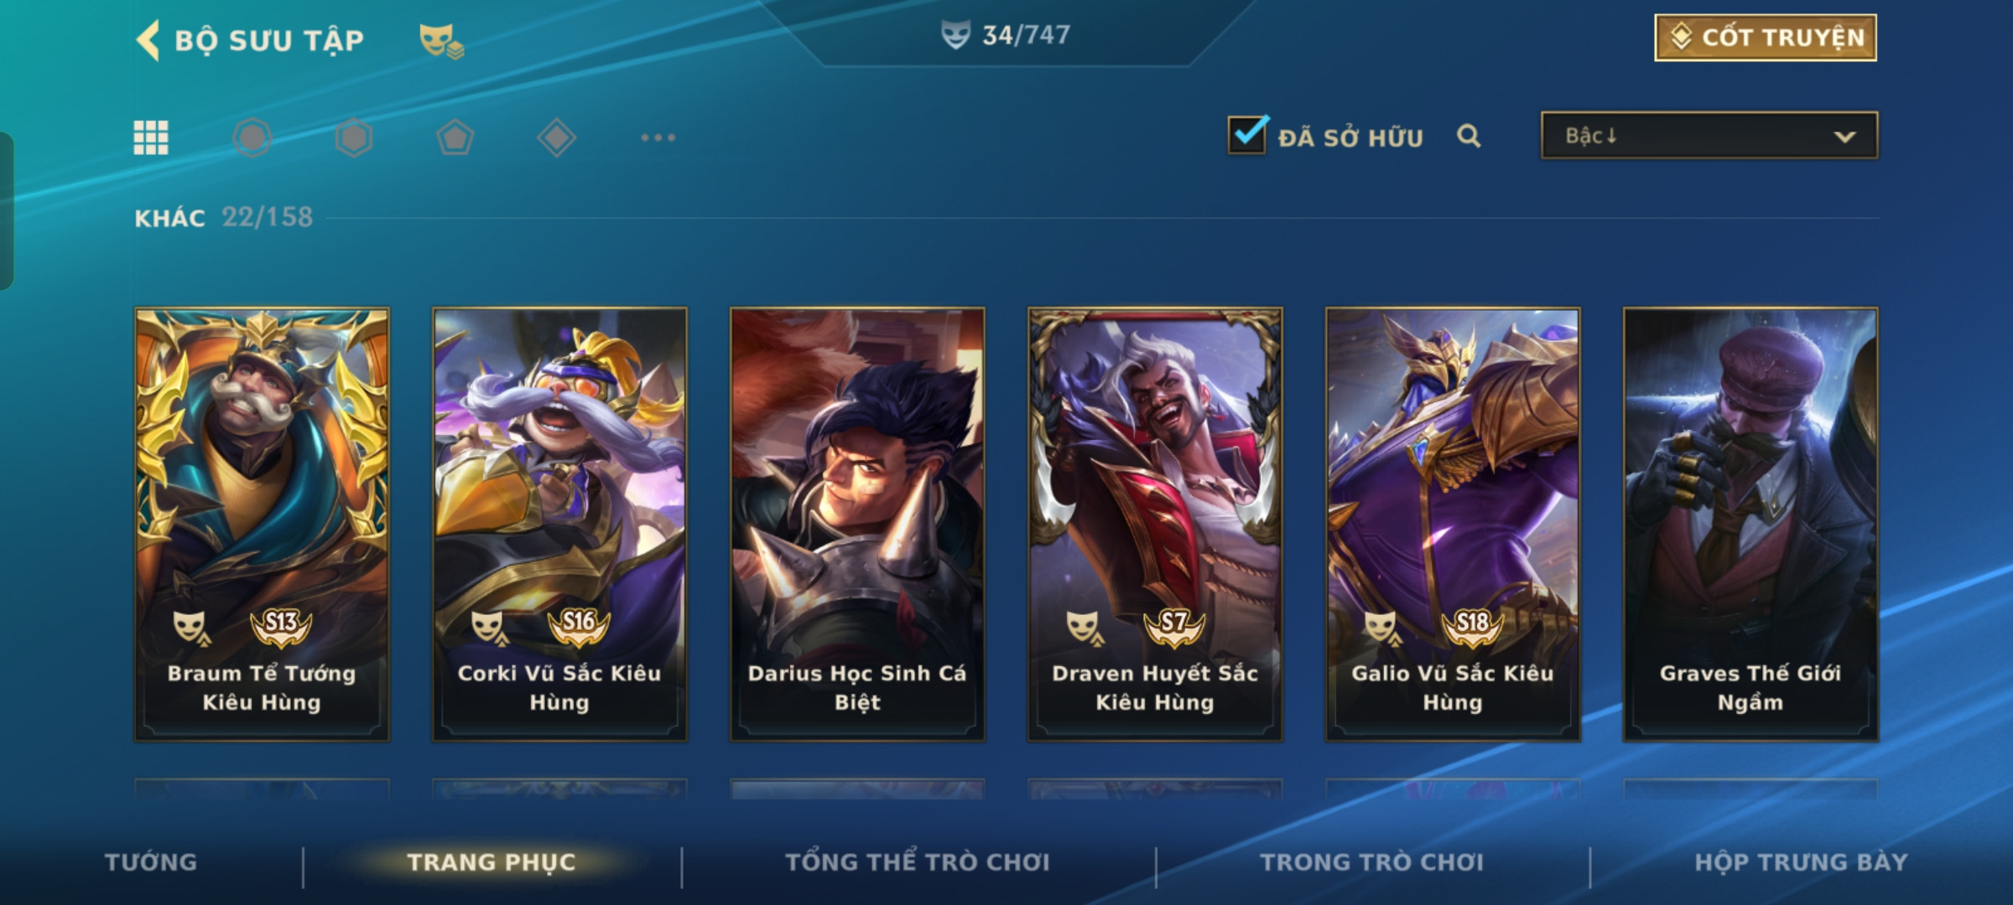Switch to the Tổng Thể Trò Chơi tab
This screenshot has height=905, width=2013.
click(x=918, y=862)
